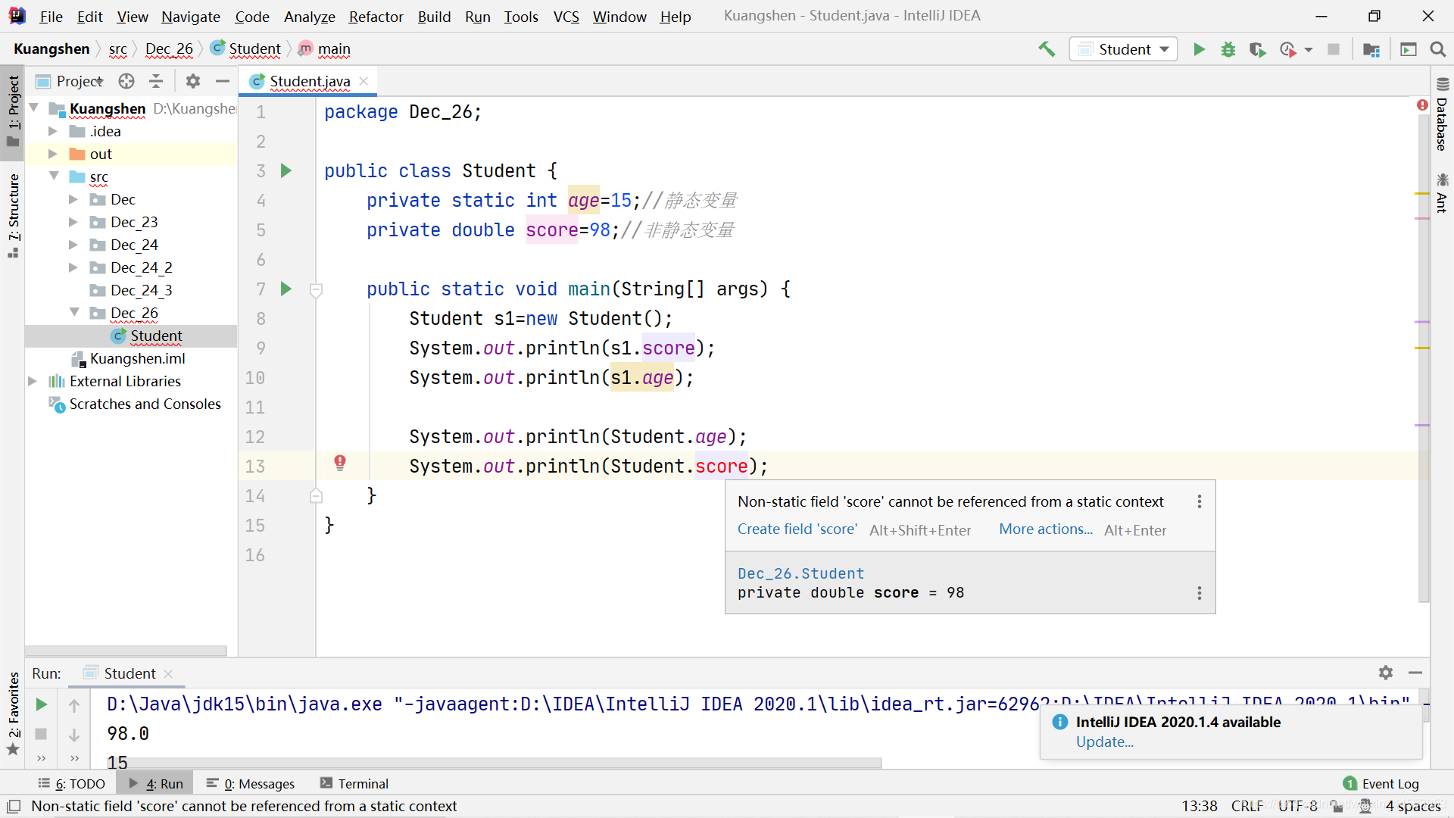Open the Refactor menu
This screenshot has height=818, width=1454.
[x=375, y=15]
